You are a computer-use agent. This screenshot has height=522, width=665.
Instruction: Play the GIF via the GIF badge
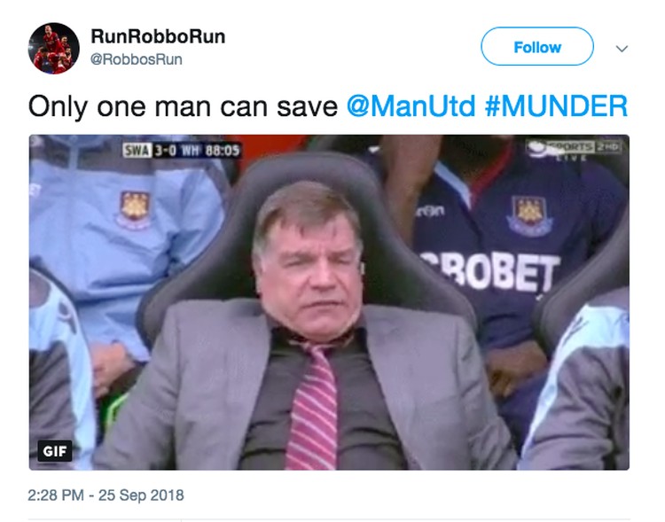coord(54,450)
